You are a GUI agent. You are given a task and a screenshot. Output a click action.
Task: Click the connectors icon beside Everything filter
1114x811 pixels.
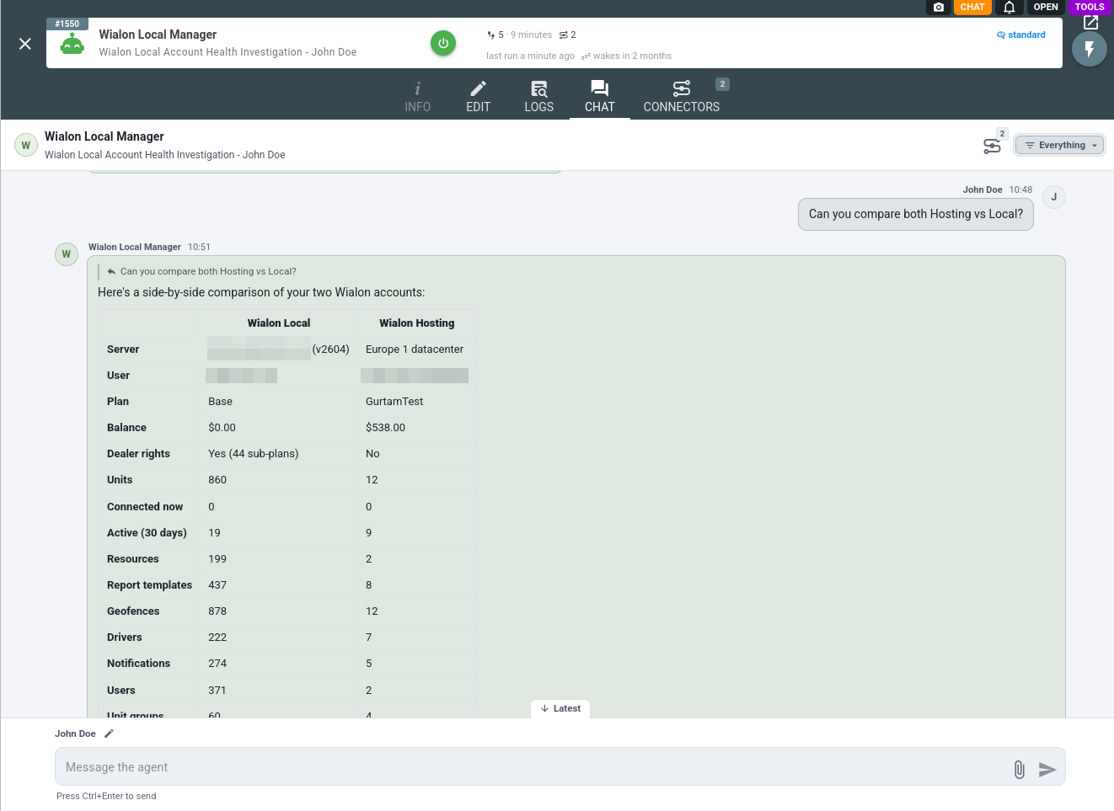[993, 146]
